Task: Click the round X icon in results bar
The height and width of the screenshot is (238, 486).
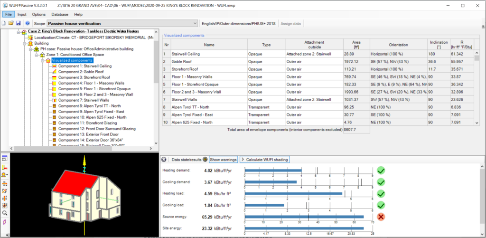Action: pos(164,160)
